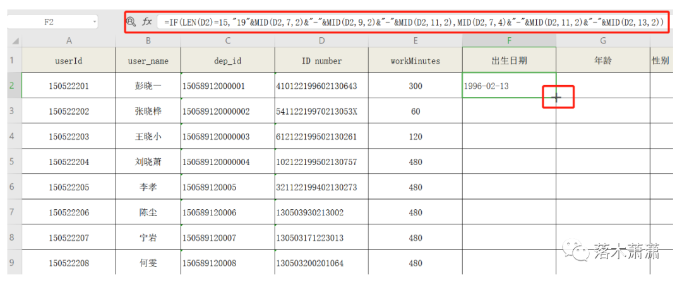This screenshot has height=281, width=682.
Task: Select row 8 header
Action: pyautogui.click(x=15, y=238)
